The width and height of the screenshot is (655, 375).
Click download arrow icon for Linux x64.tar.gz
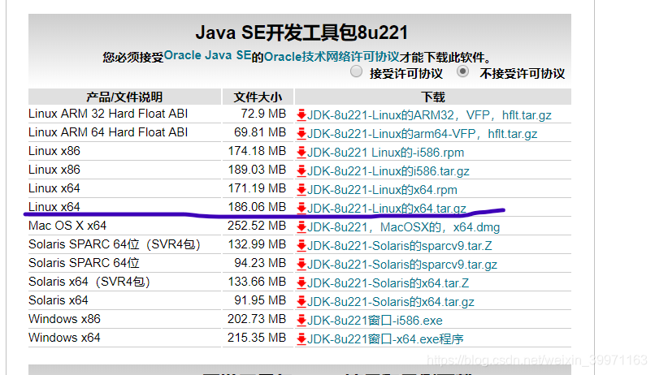pos(301,209)
